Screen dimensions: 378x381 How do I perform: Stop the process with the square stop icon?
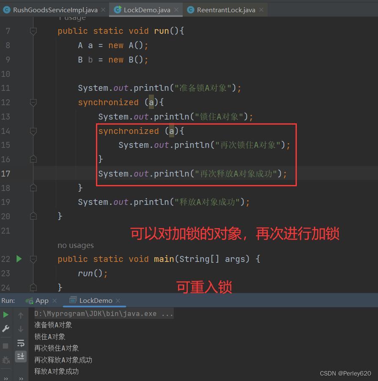coord(5,346)
